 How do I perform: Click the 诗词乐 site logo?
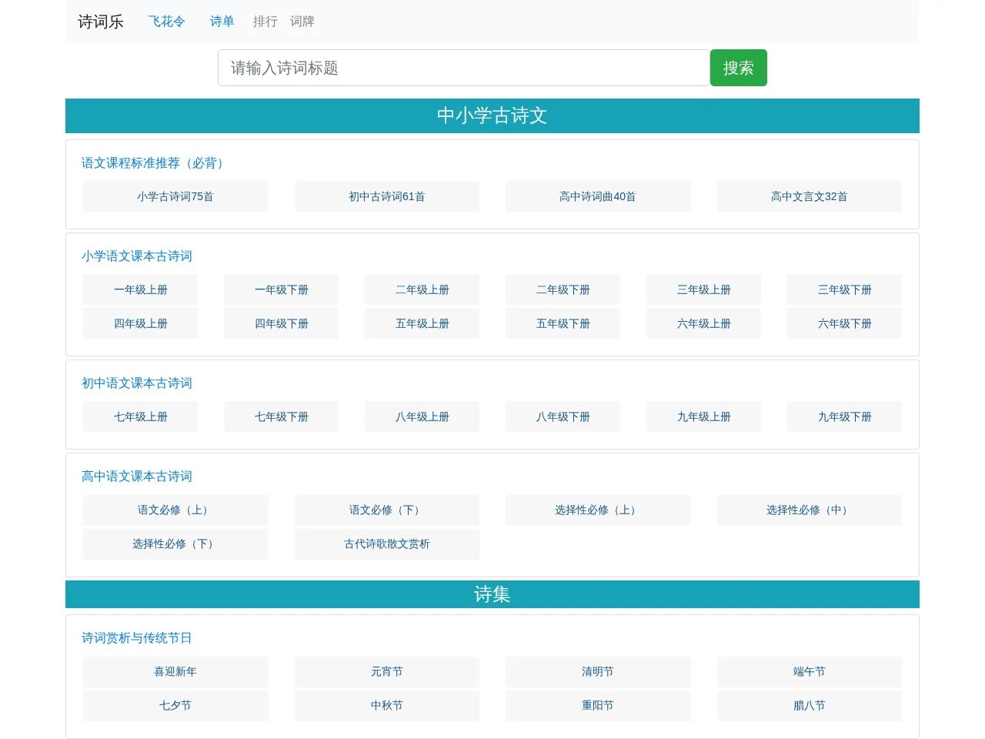100,22
